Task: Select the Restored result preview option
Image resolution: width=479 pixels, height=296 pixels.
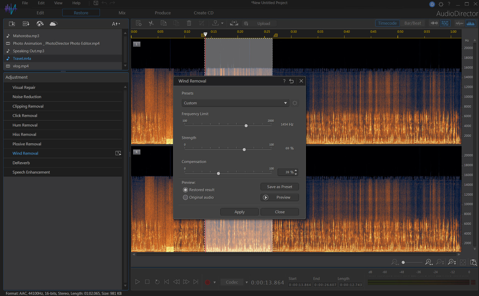Action: [186, 190]
